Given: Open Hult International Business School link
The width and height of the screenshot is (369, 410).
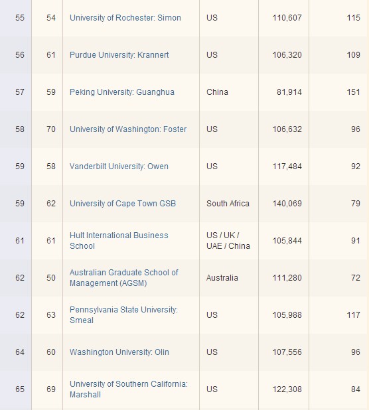Looking at the screenshot, I should tap(119, 241).
